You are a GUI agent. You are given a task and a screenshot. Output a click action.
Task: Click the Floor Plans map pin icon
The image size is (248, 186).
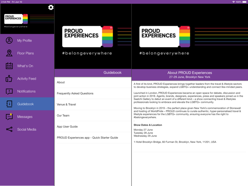pyautogui.click(x=9, y=53)
